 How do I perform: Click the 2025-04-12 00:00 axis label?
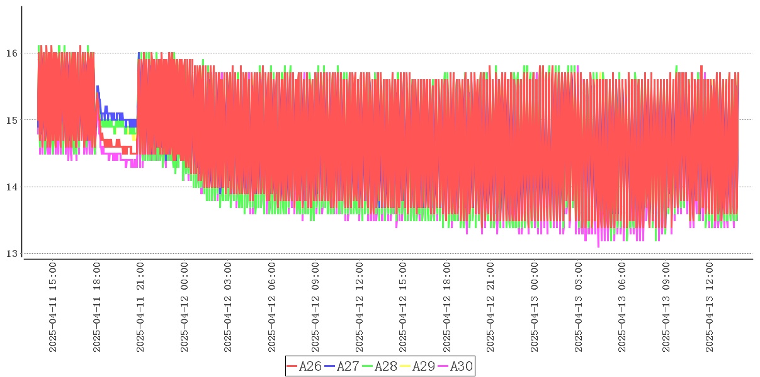click(x=184, y=307)
